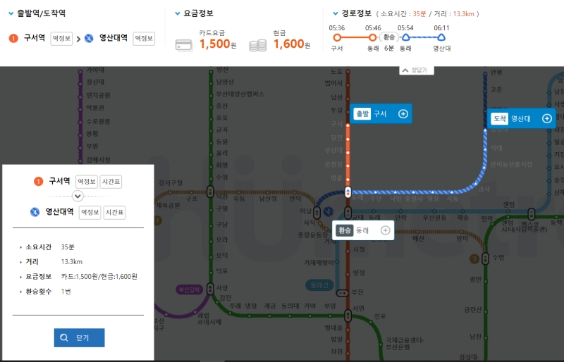Click the line 4 badge beside 영산대역 in header
Screen dimensions: 564x362
coord(89,38)
